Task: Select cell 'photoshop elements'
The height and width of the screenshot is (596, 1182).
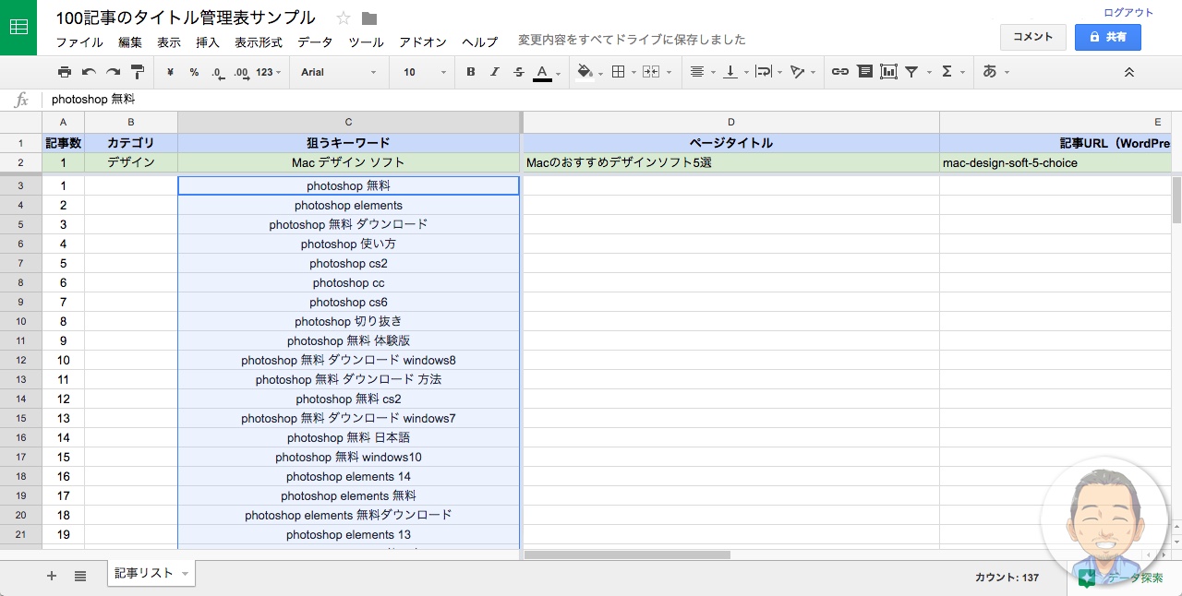Action: (348, 205)
